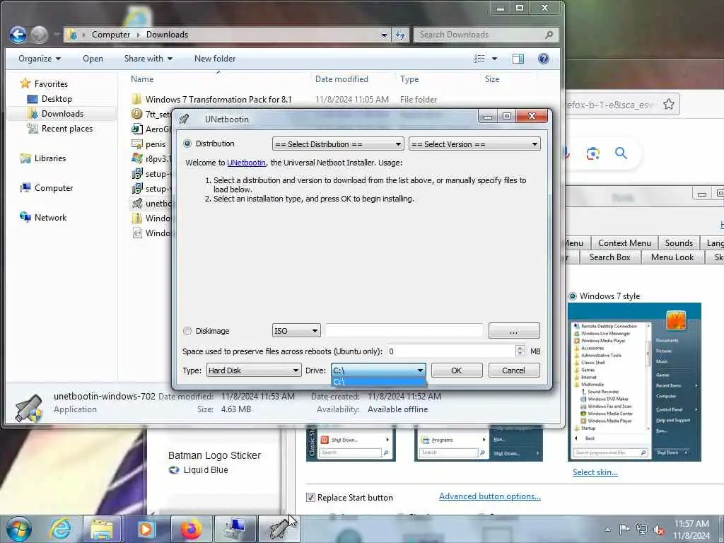
Task: Sort by the Date modified column header
Action: pyautogui.click(x=341, y=79)
